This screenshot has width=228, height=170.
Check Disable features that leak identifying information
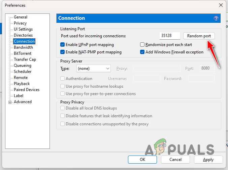[62, 116]
